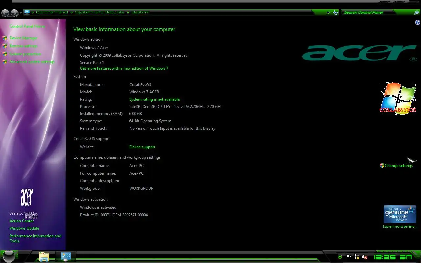
Task: Click the shield icon next to Change settings
Action: click(382, 166)
